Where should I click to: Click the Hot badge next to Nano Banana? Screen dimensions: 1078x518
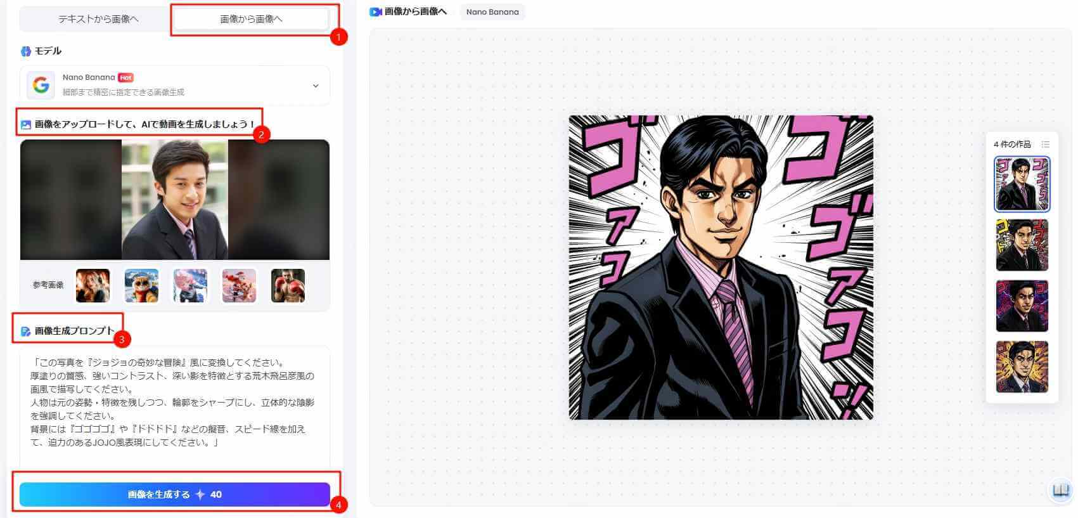[125, 77]
